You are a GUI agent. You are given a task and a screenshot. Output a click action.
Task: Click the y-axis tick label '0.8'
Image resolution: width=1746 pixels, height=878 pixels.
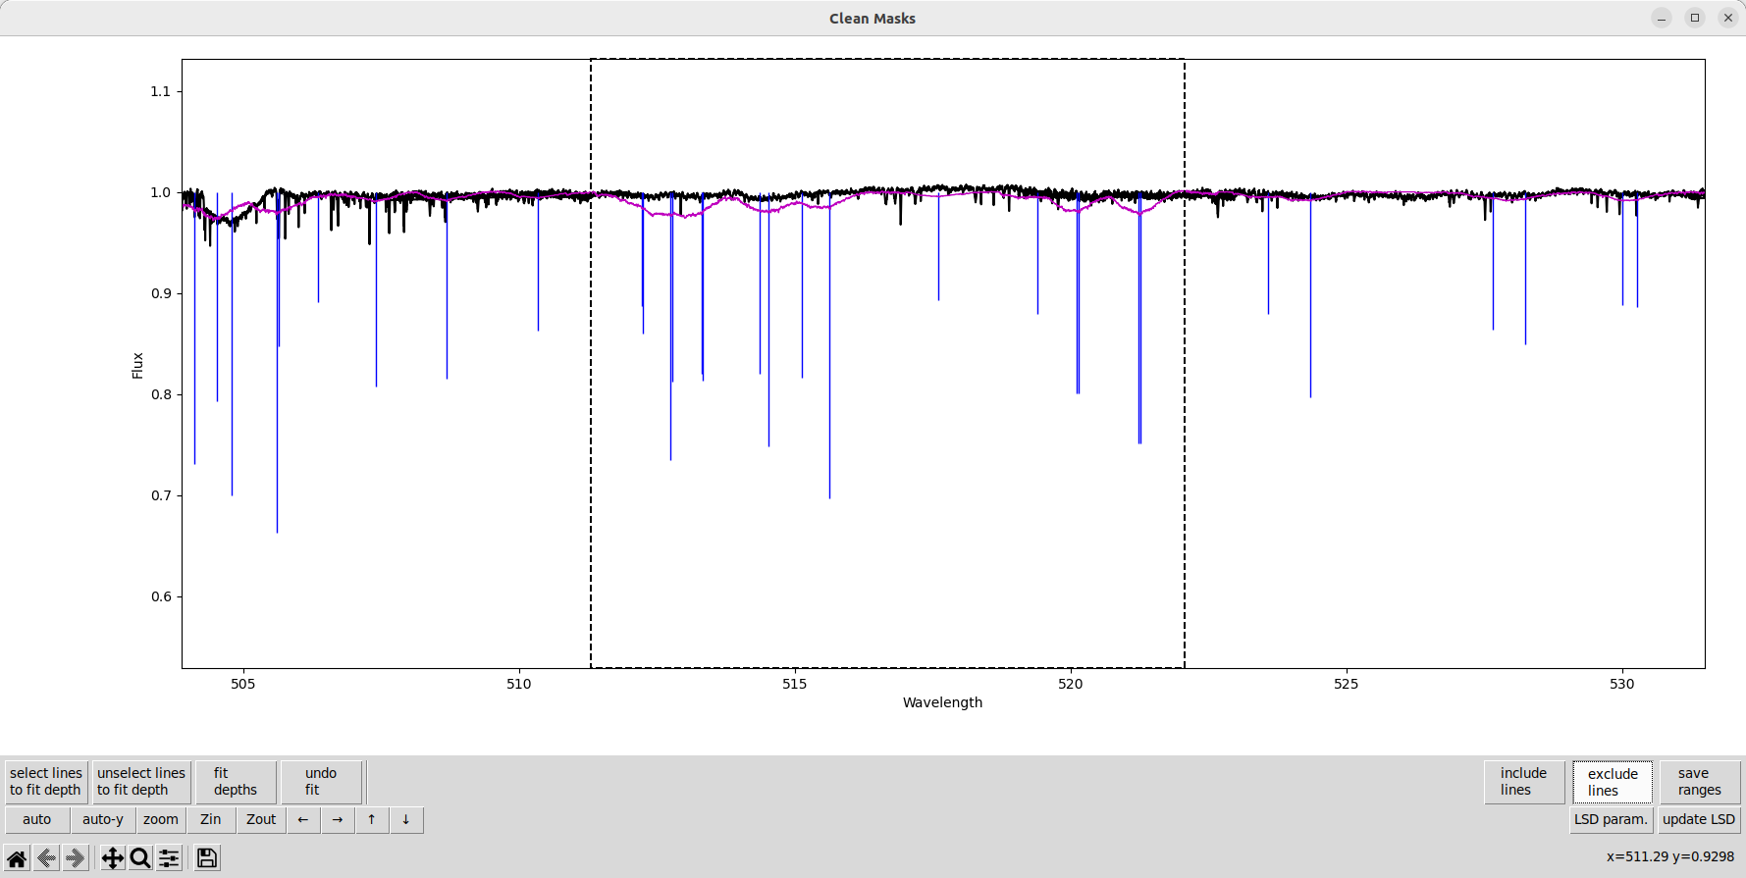[x=161, y=394]
